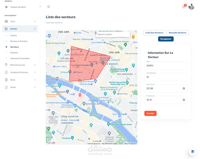Click the Panthéon map pin
Screen dimensions: 200x159
[x=72, y=138]
